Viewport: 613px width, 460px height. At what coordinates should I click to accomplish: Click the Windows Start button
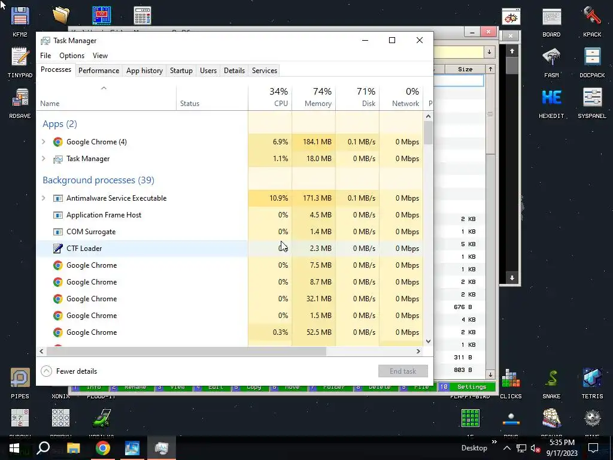click(14, 448)
